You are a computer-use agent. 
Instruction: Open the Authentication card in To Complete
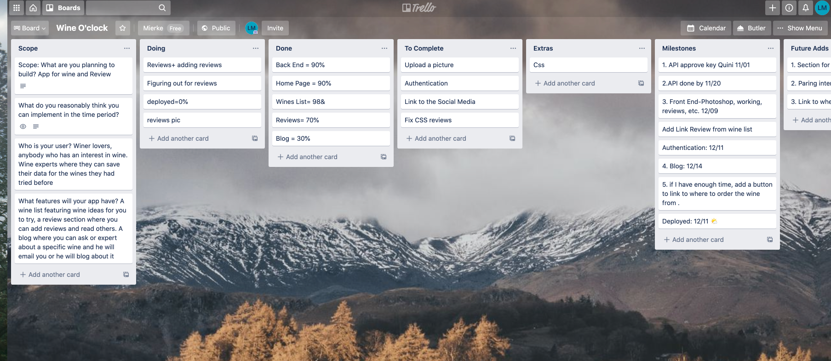(460, 83)
